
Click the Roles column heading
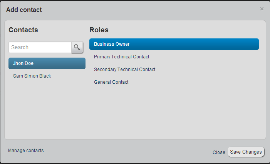tap(99, 30)
